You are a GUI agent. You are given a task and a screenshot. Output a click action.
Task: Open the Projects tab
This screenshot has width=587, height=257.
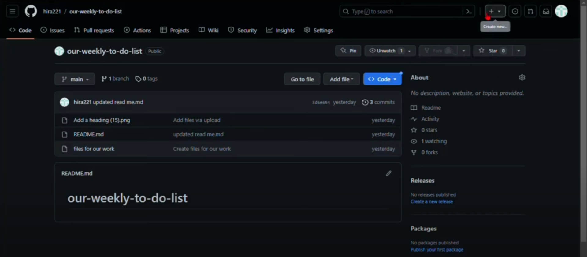(175, 30)
